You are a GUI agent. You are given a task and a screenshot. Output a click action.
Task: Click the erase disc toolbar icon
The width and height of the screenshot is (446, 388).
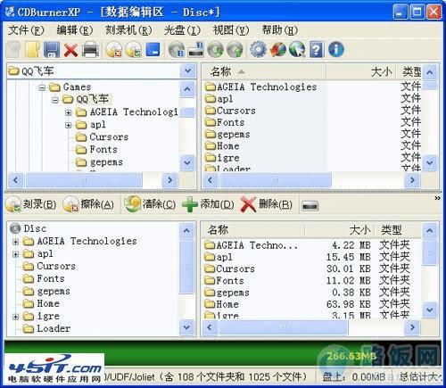pyautogui.click(x=114, y=50)
